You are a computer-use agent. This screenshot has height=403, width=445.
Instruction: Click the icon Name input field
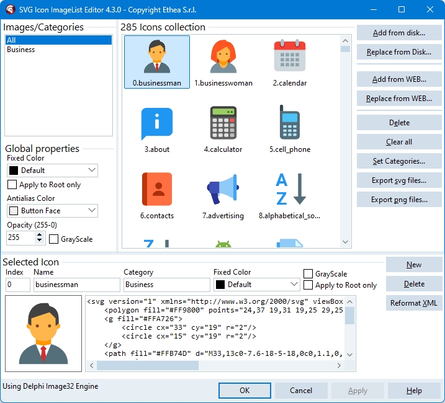[x=76, y=285]
